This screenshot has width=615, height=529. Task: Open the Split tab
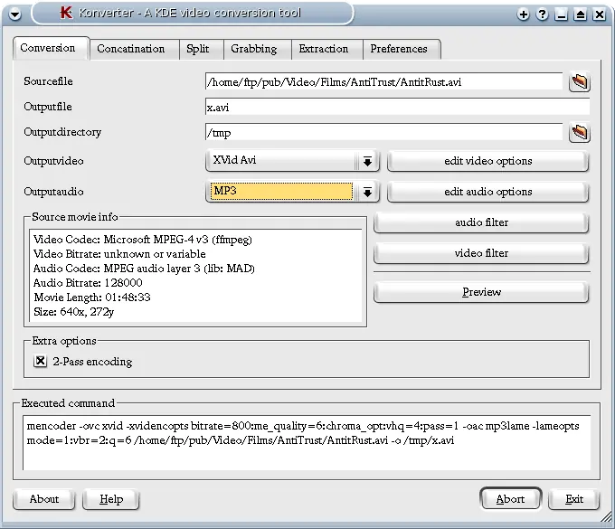coord(201,49)
